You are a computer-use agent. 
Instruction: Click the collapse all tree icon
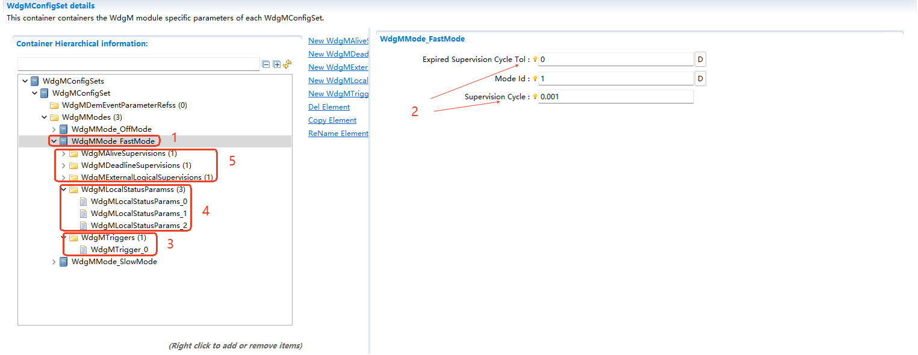pyautogui.click(x=266, y=64)
